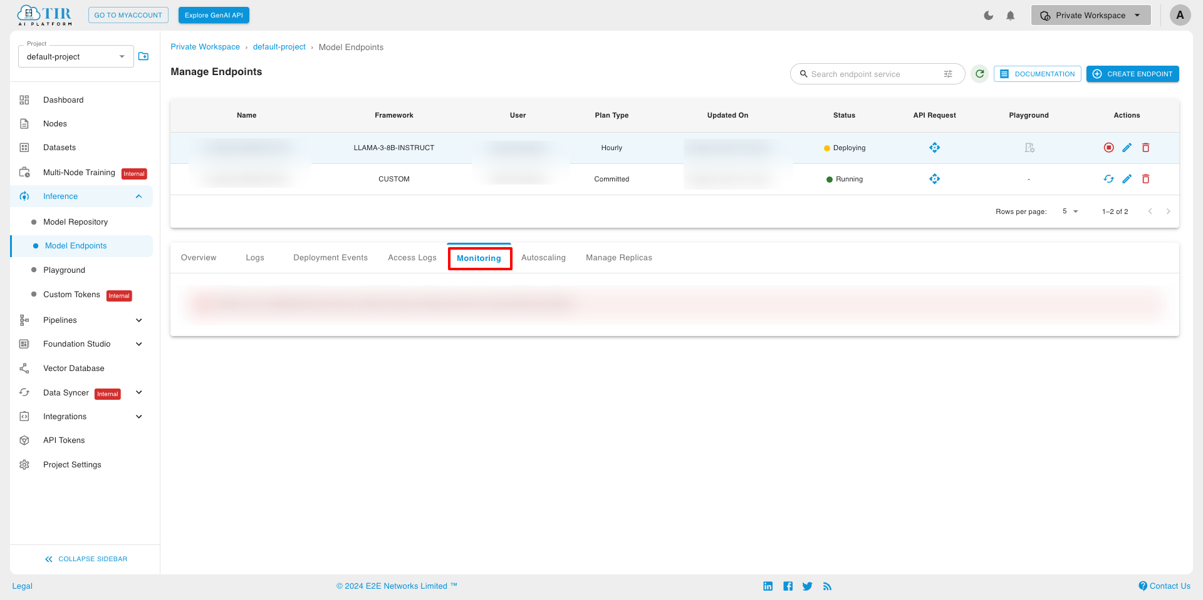The width and height of the screenshot is (1203, 600).
Task: Open Twitter icon in footer
Action: [x=807, y=586]
